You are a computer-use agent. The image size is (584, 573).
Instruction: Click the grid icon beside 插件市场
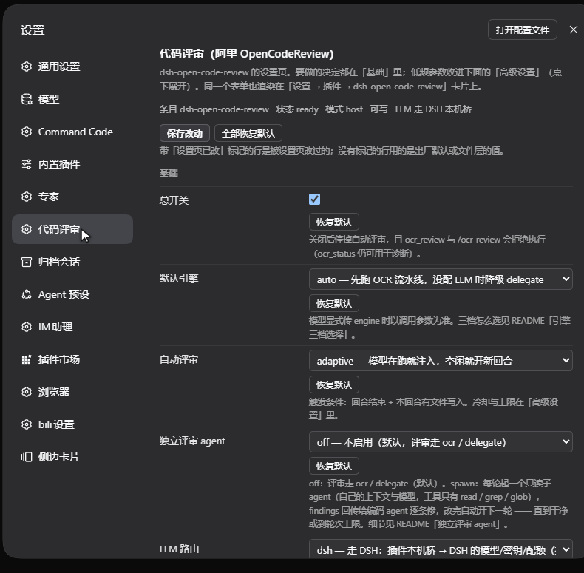click(27, 359)
